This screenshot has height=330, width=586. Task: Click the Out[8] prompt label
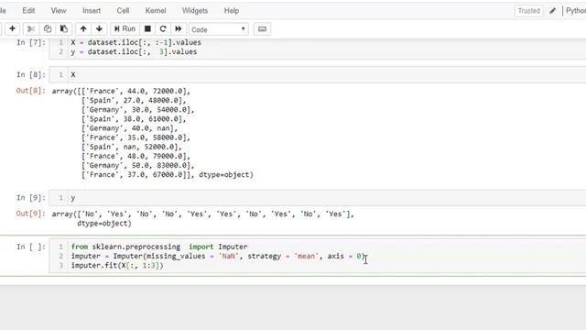30,91
